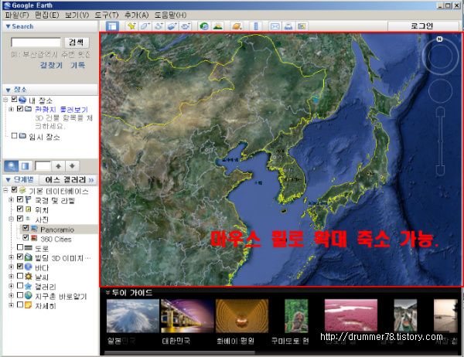View in Google Maps toolbar icon
Screen dimensions: 464x357
[x=302, y=26]
